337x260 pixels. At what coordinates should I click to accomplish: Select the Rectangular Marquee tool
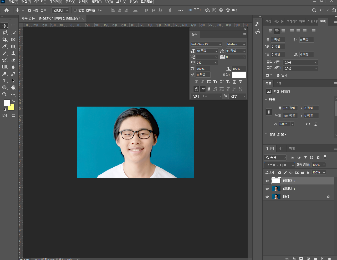click(13, 26)
